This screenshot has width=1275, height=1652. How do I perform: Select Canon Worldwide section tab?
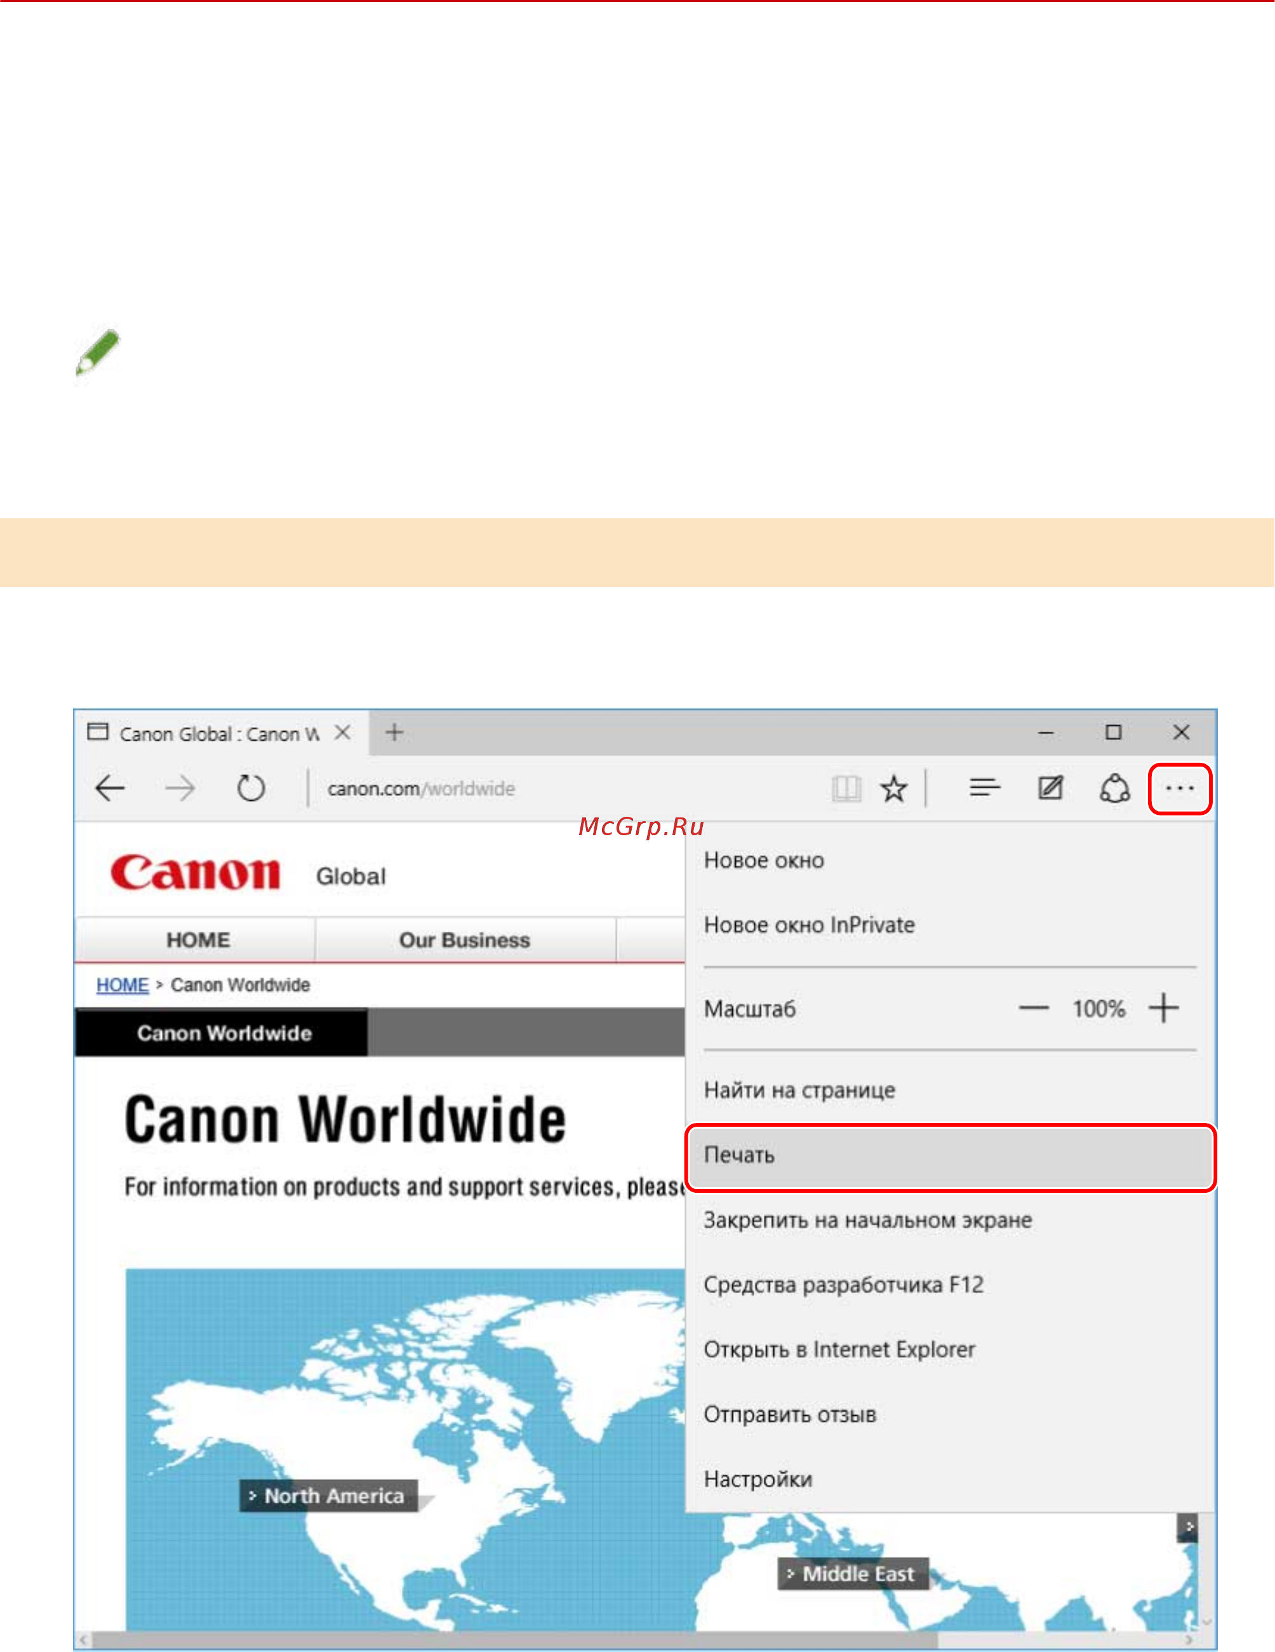(x=222, y=1033)
